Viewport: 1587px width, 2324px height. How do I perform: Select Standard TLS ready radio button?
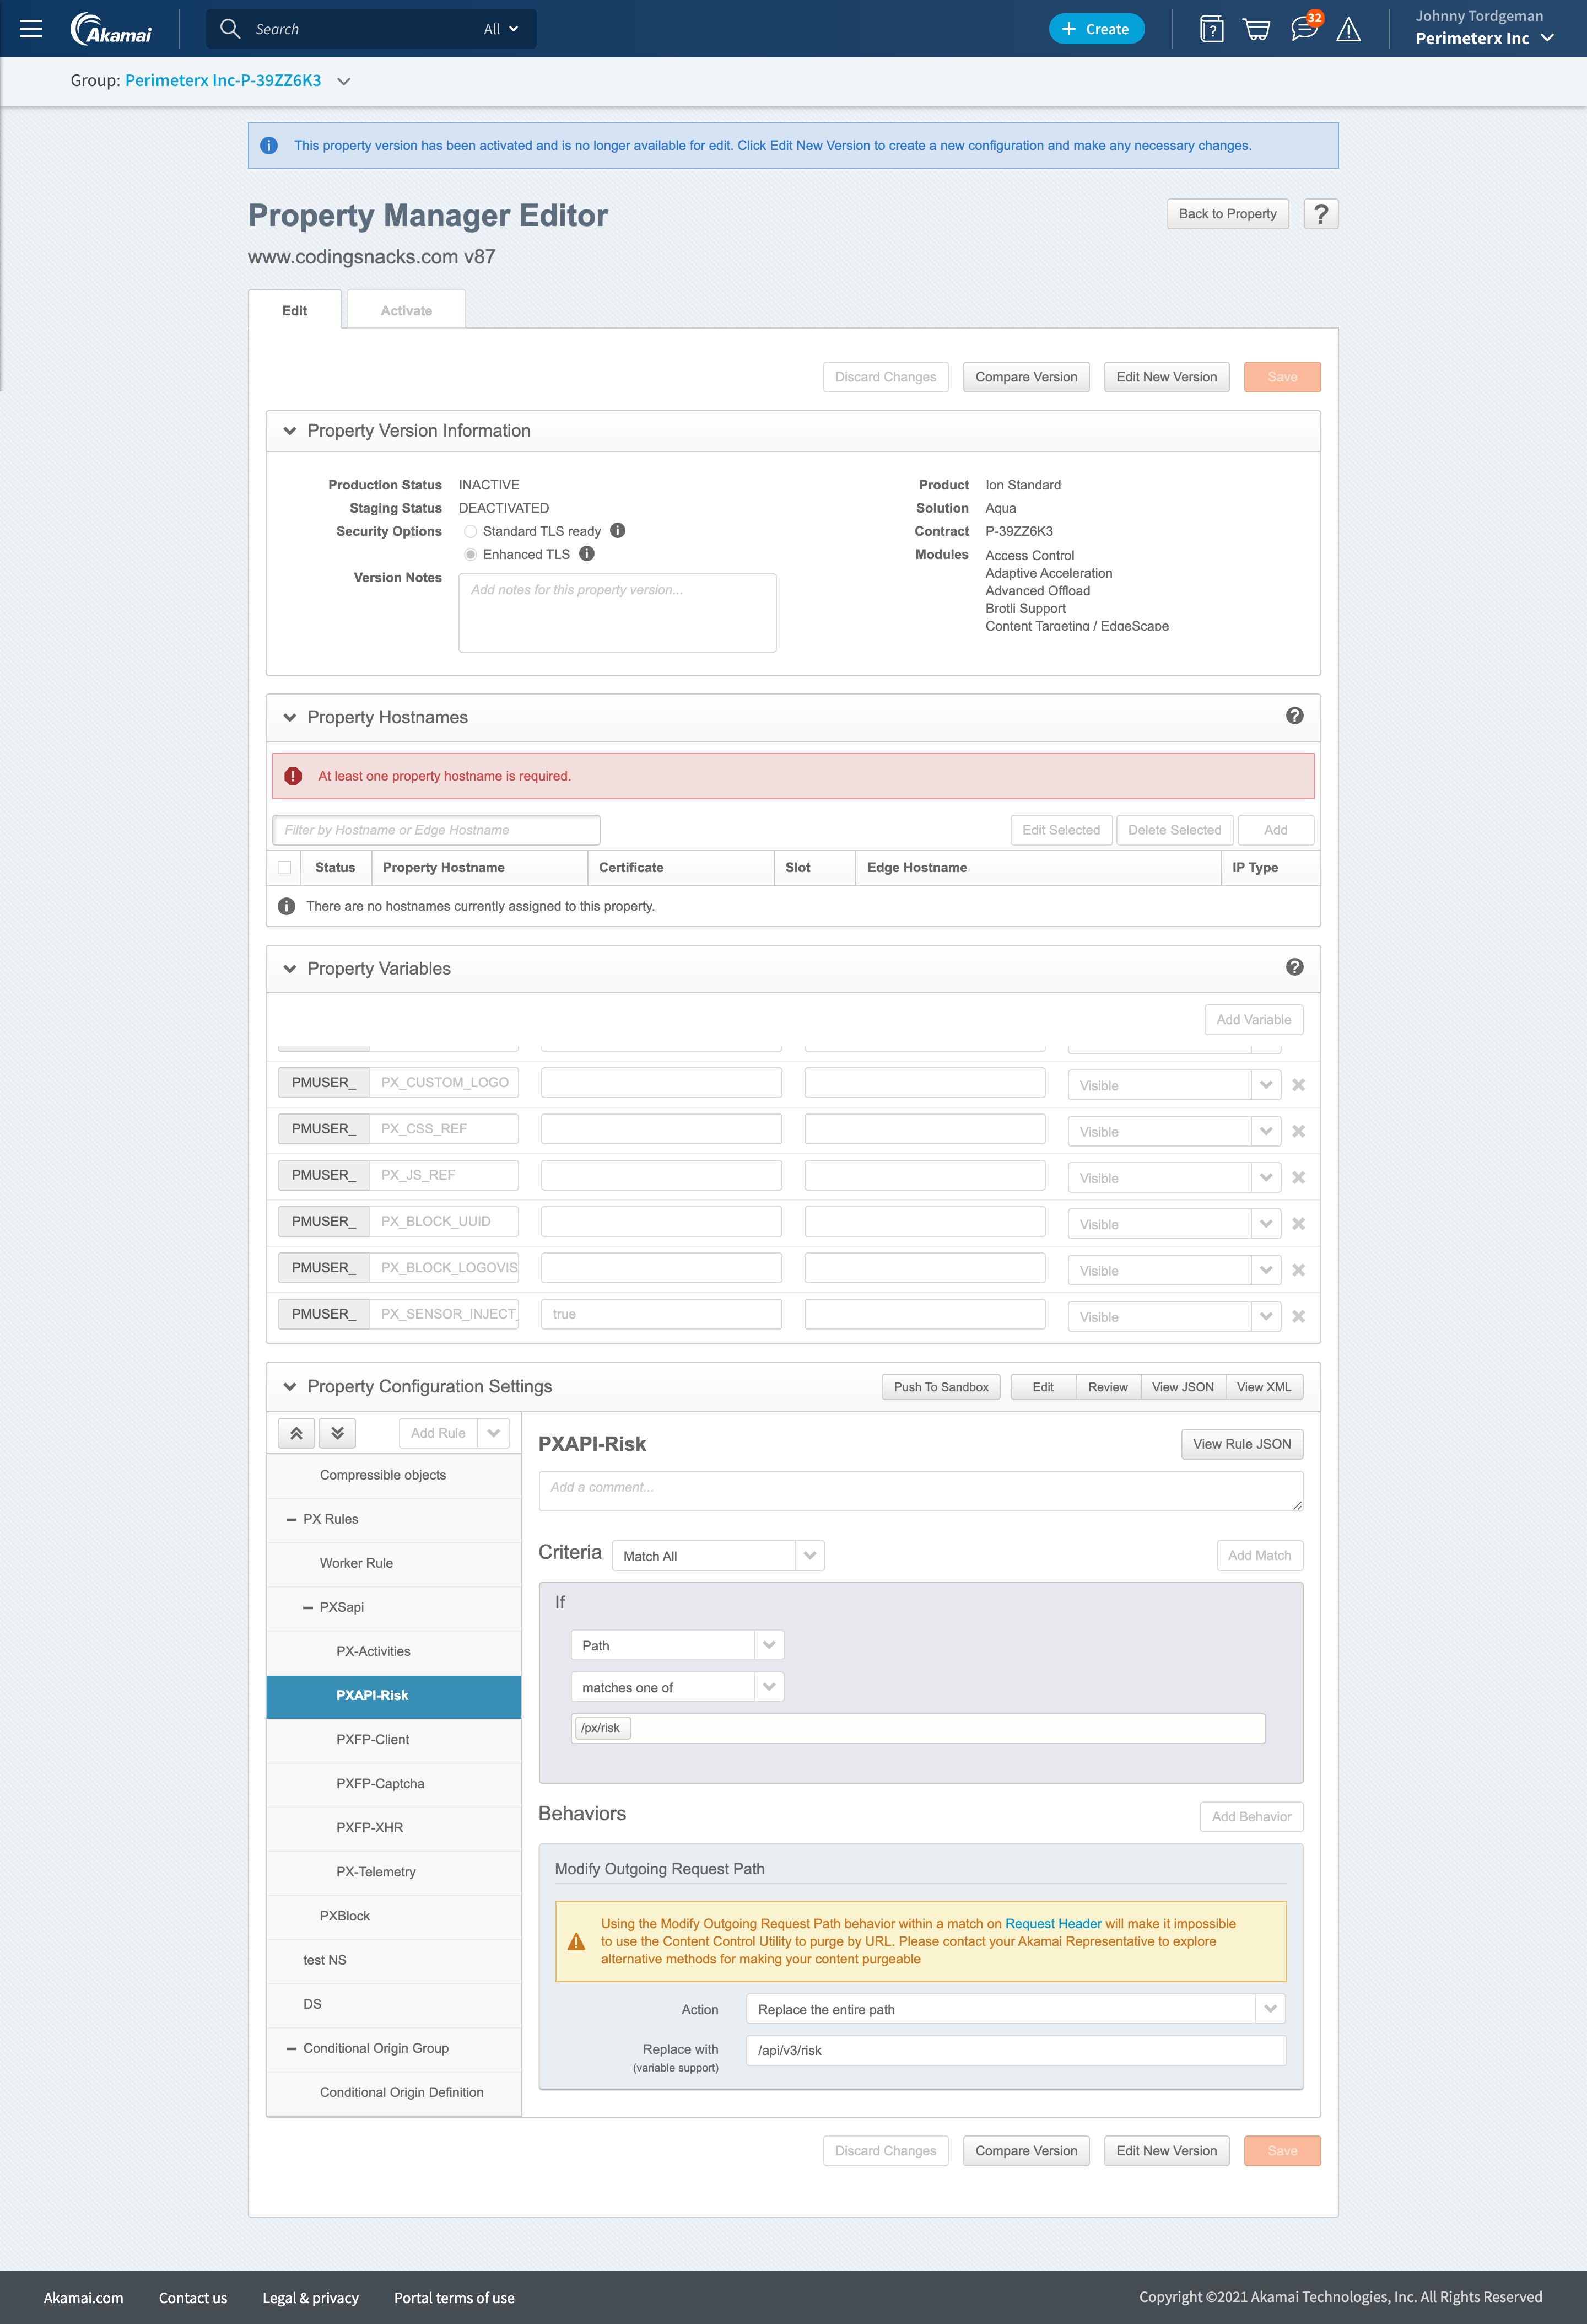pos(471,532)
